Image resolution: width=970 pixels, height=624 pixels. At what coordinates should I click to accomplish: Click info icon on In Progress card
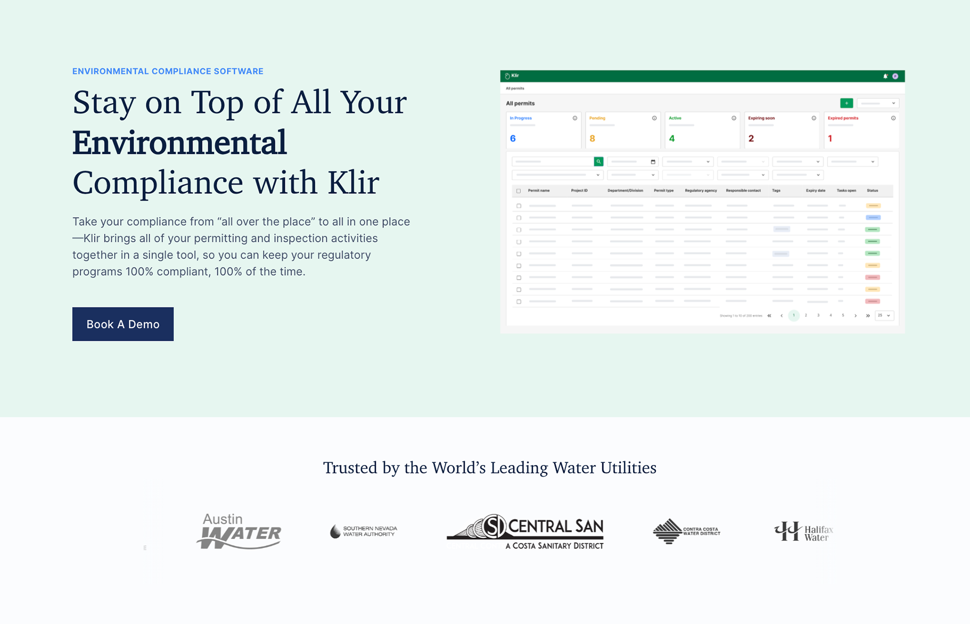(575, 118)
